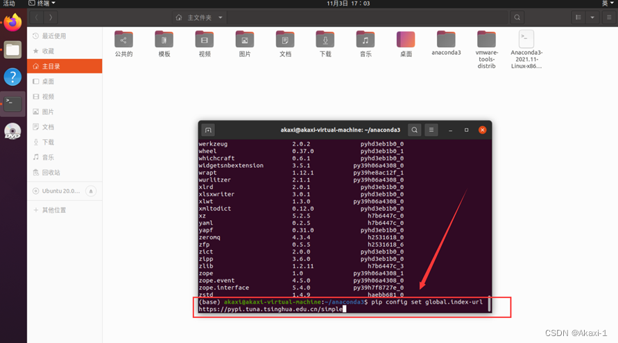The width and height of the screenshot is (618, 343).
Task: Open the clock showing 11月3日 17:03
Action: pos(348,3)
